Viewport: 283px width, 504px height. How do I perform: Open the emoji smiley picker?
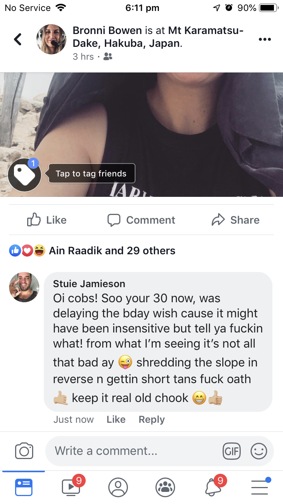[x=259, y=451]
